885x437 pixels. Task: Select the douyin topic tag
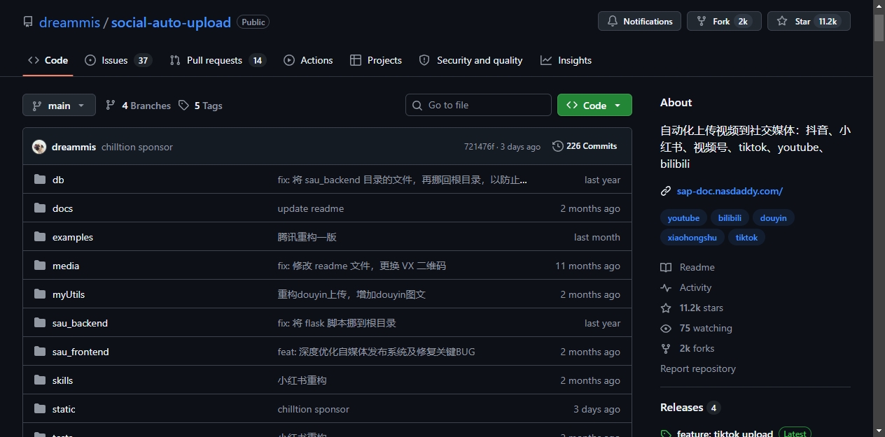[x=773, y=218]
